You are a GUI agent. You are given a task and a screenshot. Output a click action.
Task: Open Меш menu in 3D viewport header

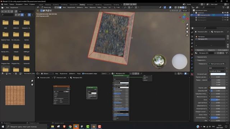[x=86, y=7]
